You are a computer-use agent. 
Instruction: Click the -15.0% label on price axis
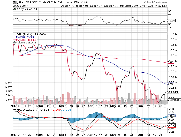point(173,72)
